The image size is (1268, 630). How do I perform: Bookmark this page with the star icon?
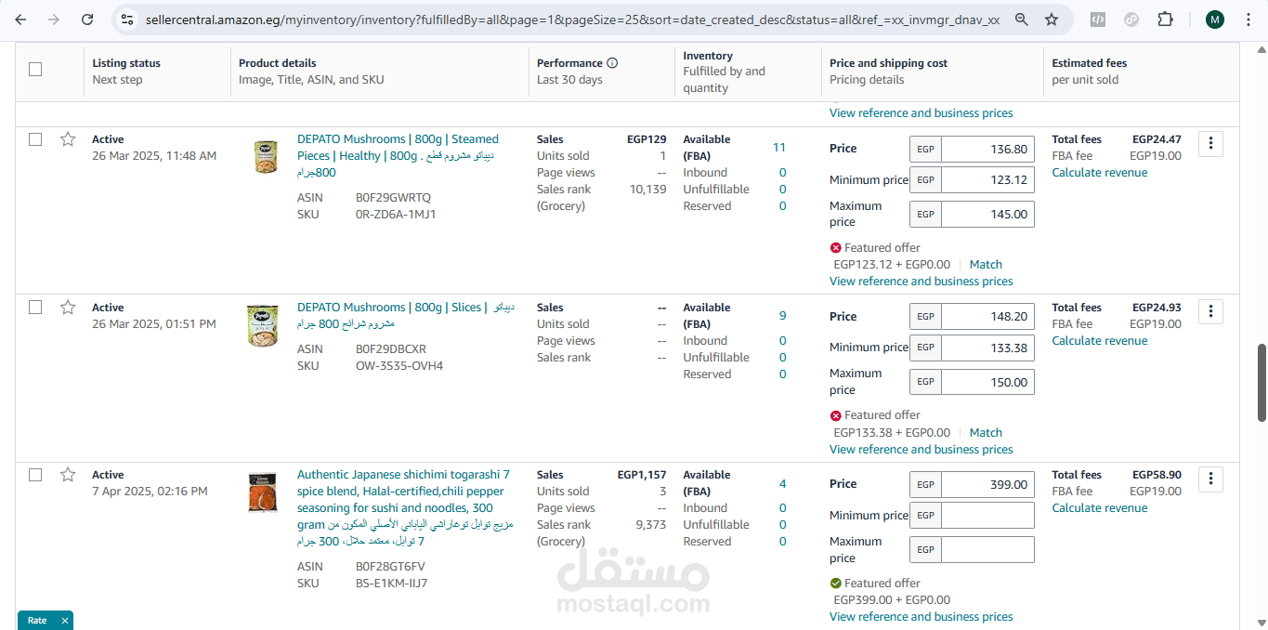[x=1052, y=20]
